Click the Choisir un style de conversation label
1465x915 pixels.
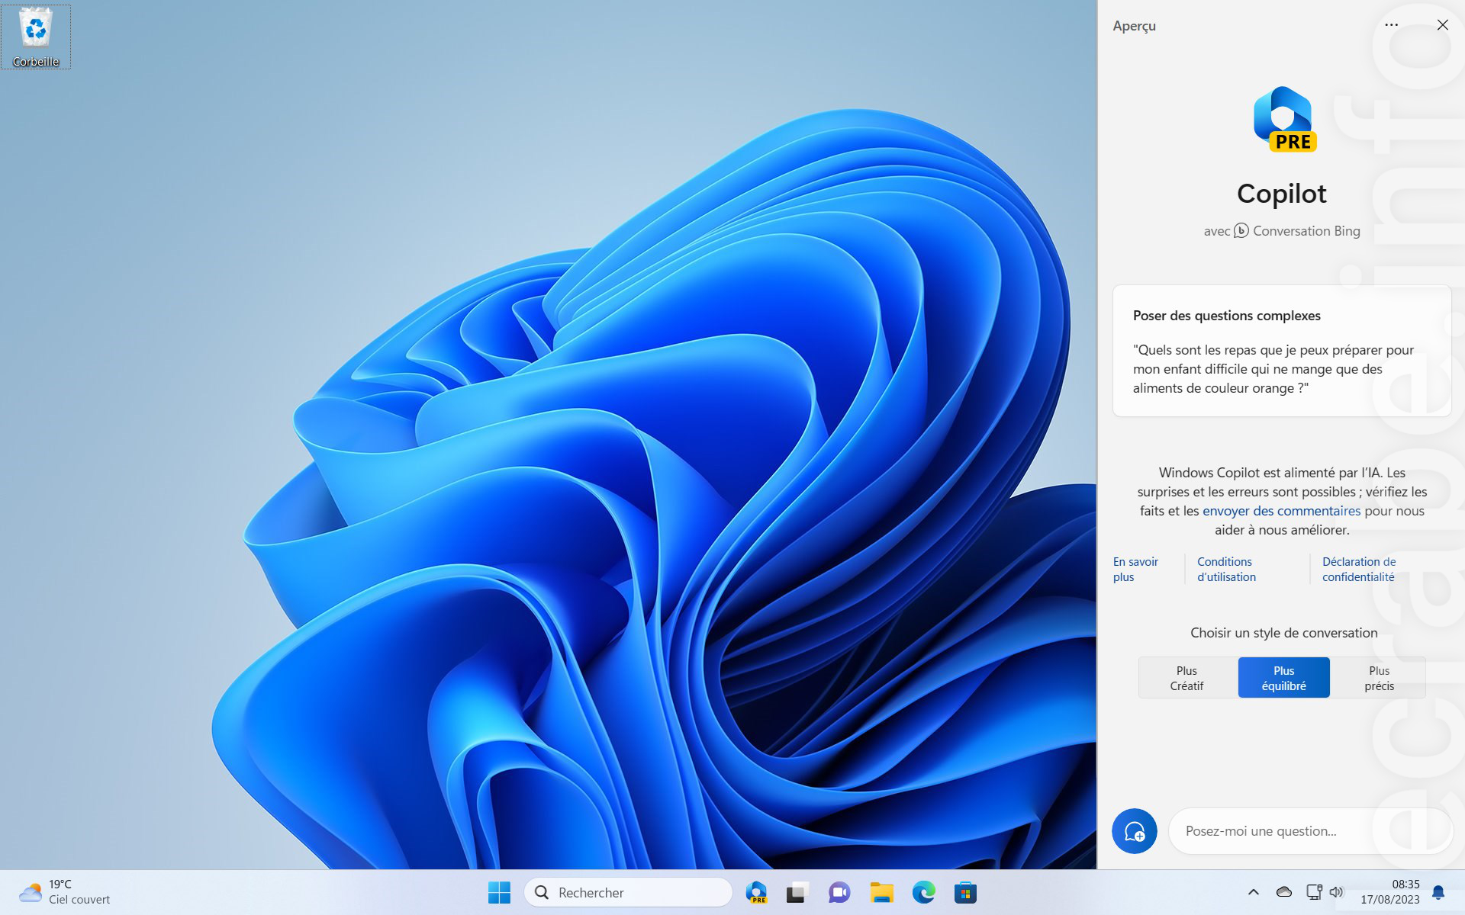[x=1283, y=633]
